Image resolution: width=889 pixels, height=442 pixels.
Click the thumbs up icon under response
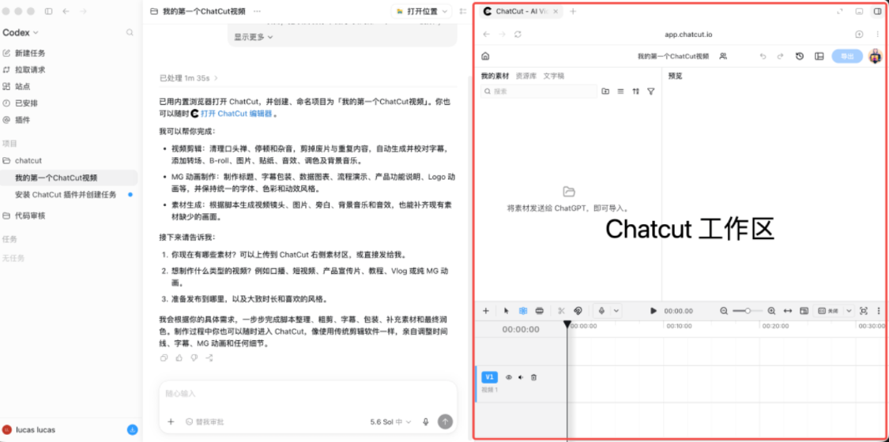[179, 358]
